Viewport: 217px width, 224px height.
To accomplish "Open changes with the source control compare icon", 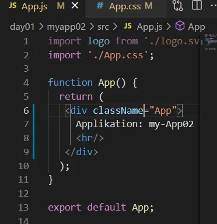I will [x=178, y=5].
